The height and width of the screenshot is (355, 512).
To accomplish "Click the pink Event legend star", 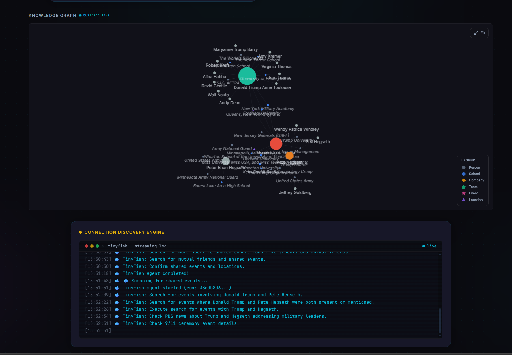I will click(464, 193).
